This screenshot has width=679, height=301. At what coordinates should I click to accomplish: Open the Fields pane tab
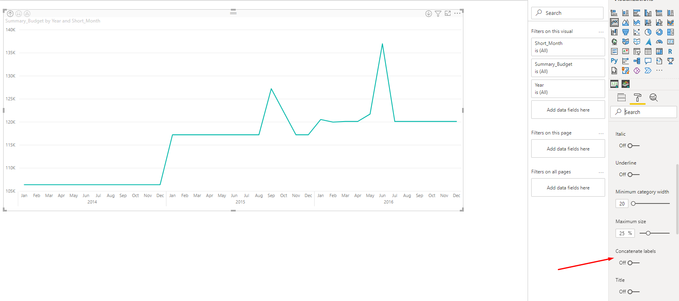click(x=622, y=98)
